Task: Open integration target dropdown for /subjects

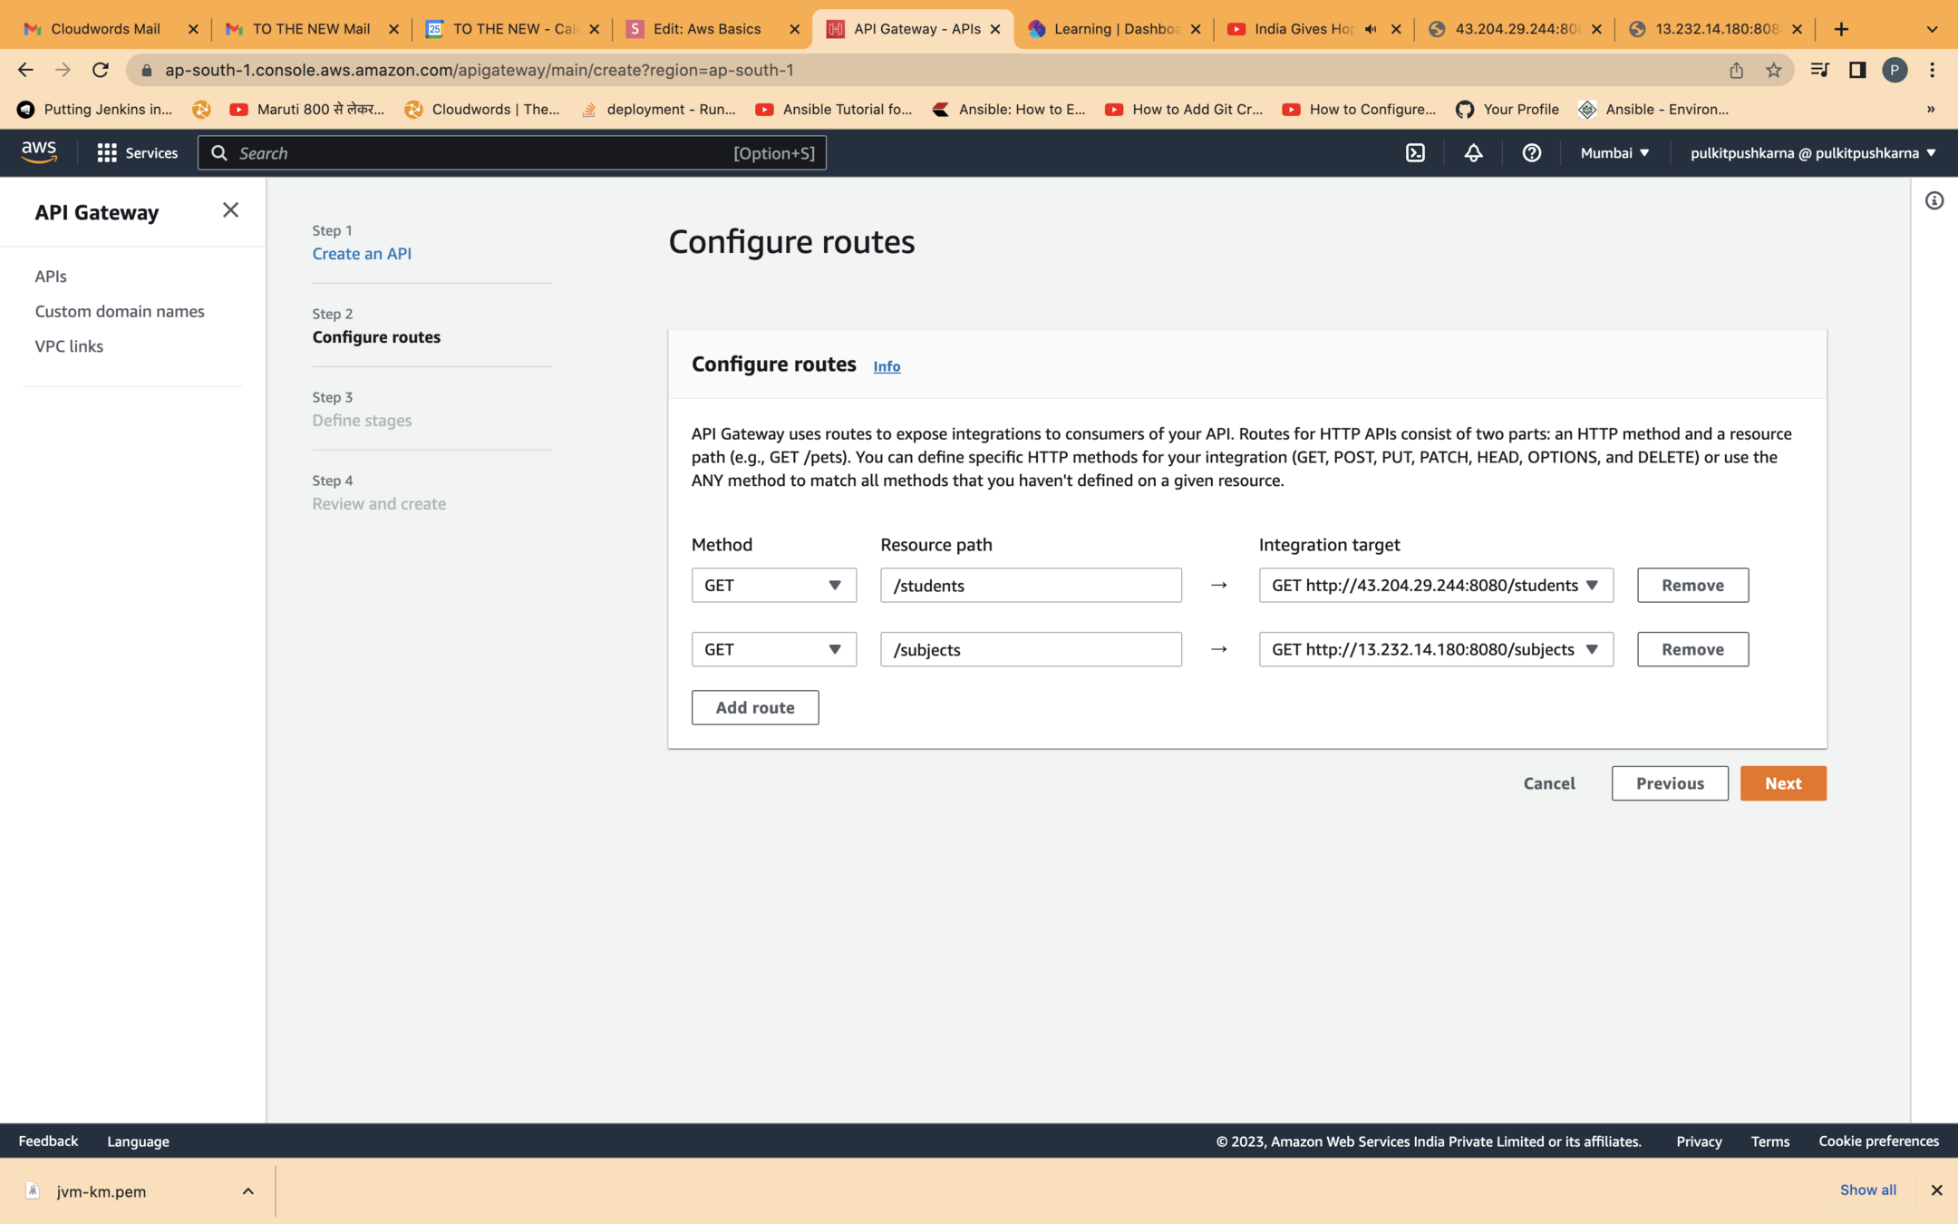Action: pyautogui.click(x=1435, y=649)
